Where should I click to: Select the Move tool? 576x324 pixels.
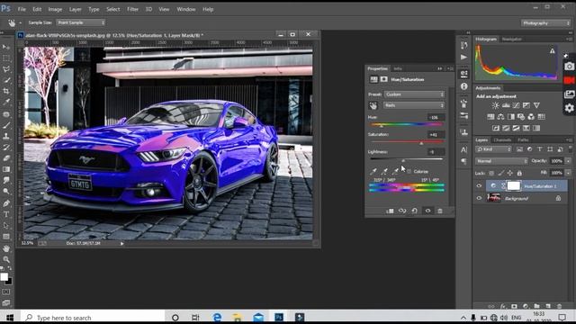(6, 47)
